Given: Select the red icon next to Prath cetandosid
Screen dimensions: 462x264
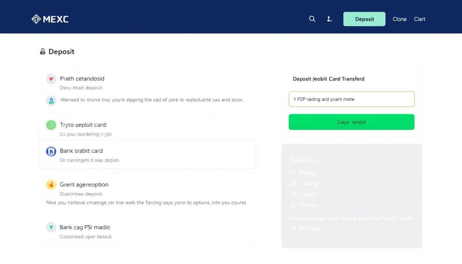Looking at the screenshot, I should (x=51, y=79).
